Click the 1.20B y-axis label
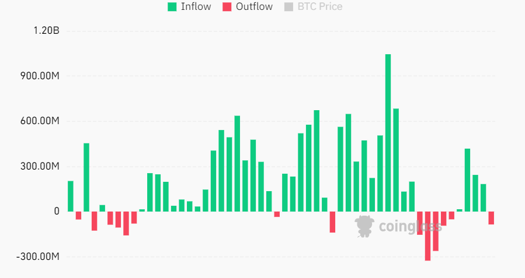Screen dimensions: 525x278 [x=47, y=31]
